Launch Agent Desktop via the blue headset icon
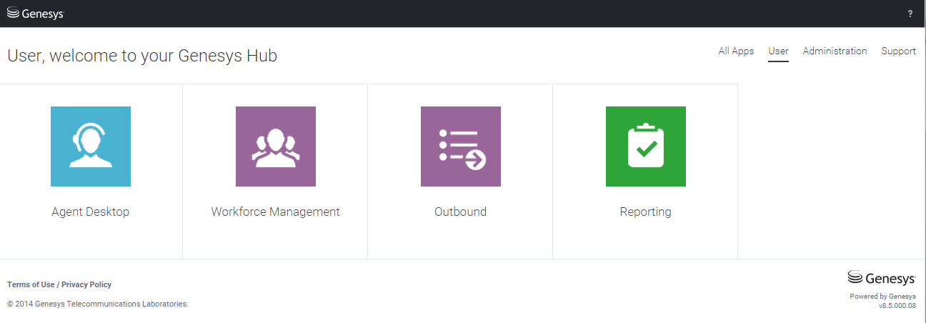Screen dimensions: 926x323 91,146
